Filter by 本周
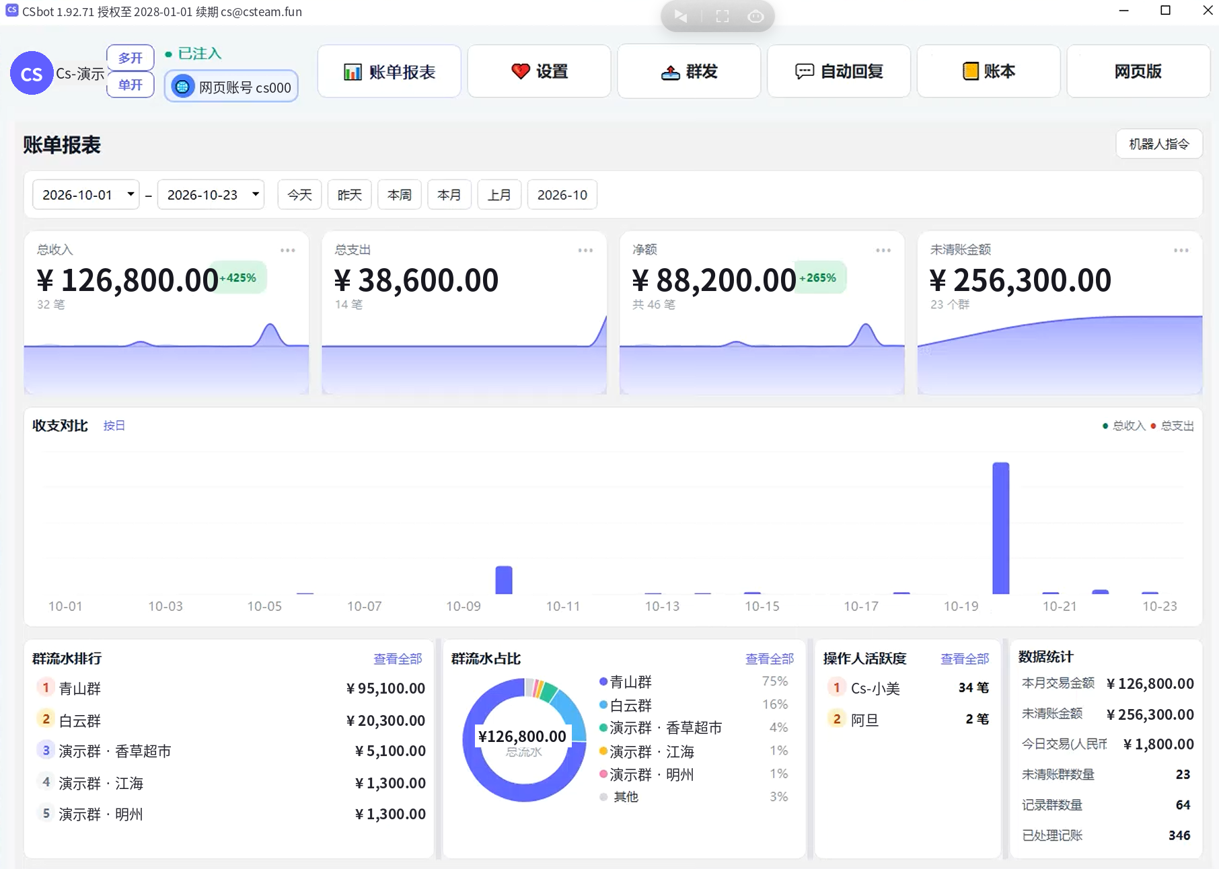 point(400,195)
